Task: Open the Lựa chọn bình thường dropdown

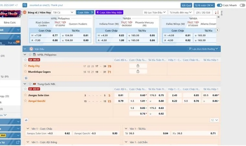Action: [x=204, y=49]
